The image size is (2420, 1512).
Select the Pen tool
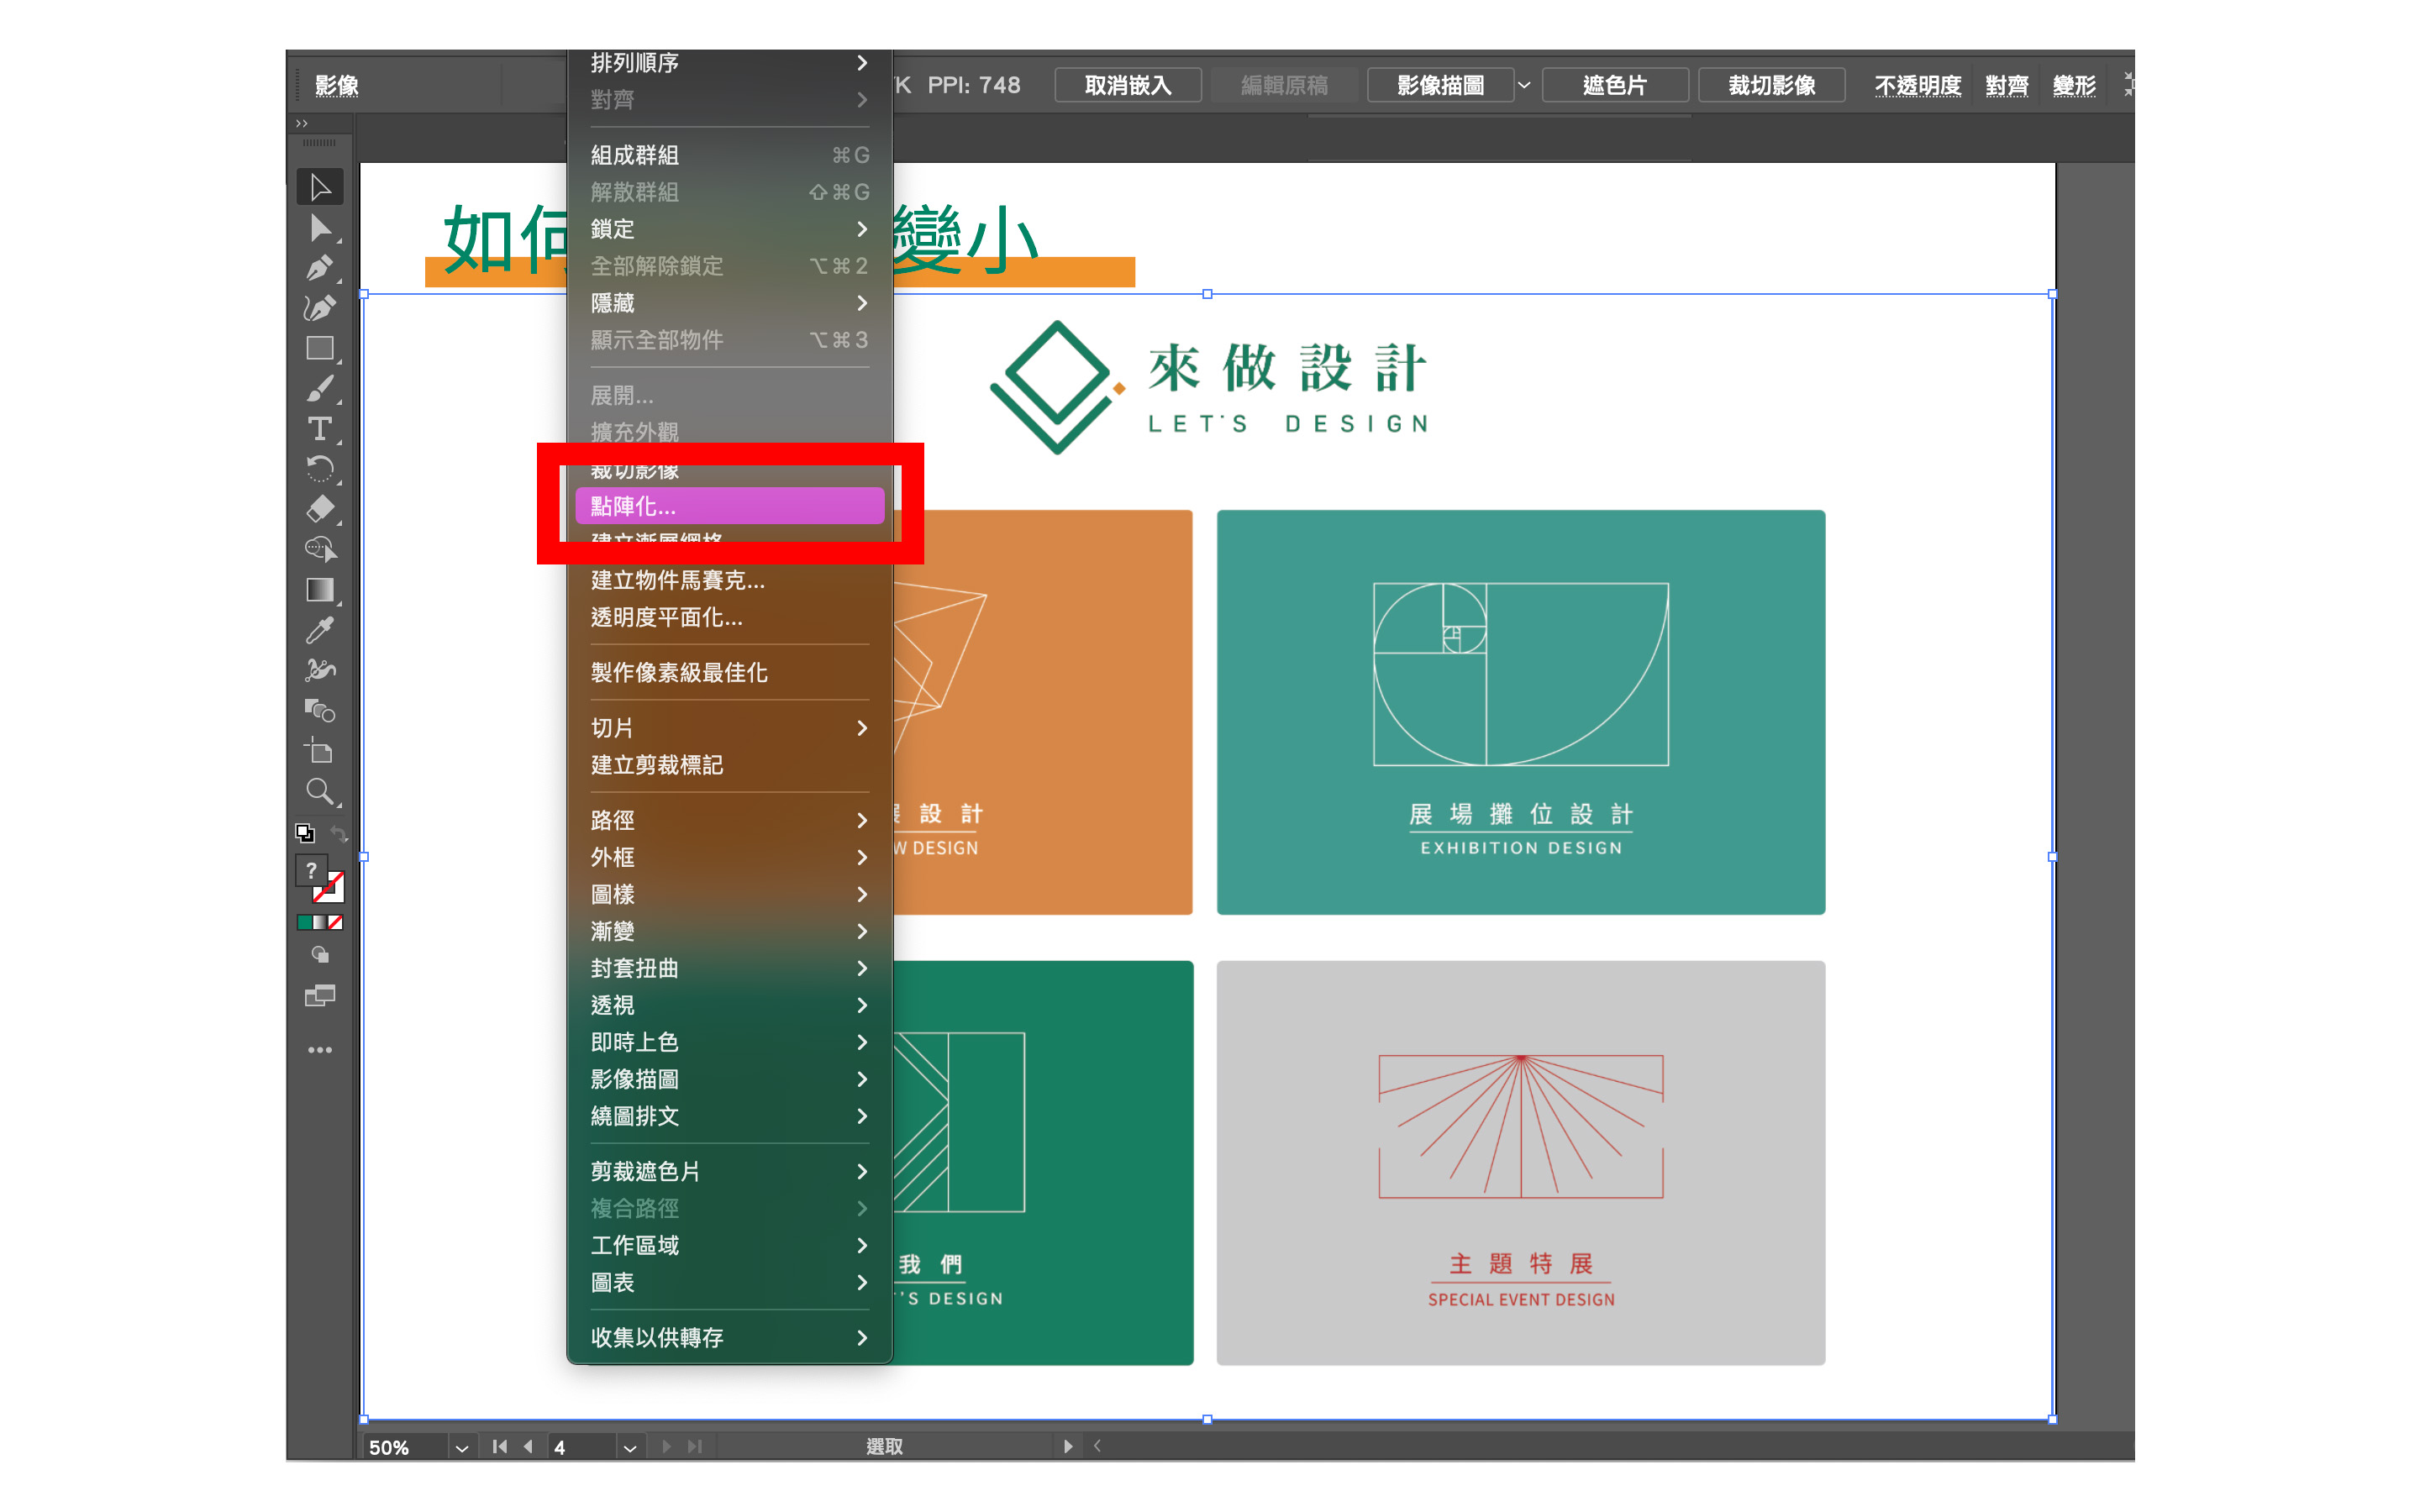pos(319,268)
